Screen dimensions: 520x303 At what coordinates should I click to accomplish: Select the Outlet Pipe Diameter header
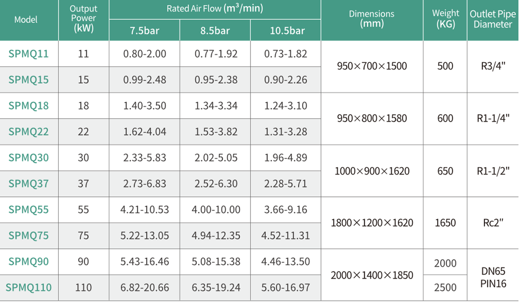[493, 19]
